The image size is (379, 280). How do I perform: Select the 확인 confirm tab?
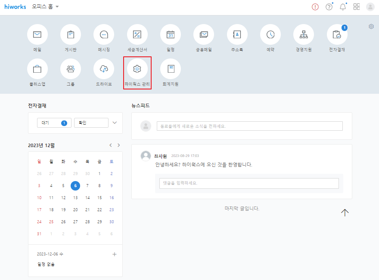91,123
